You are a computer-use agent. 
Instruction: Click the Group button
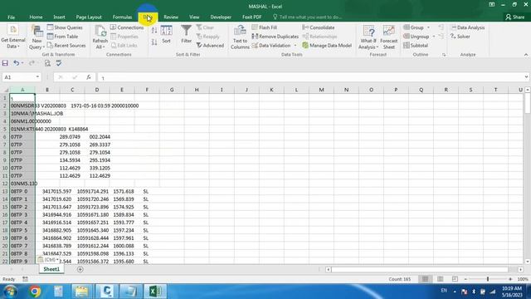pos(413,27)
